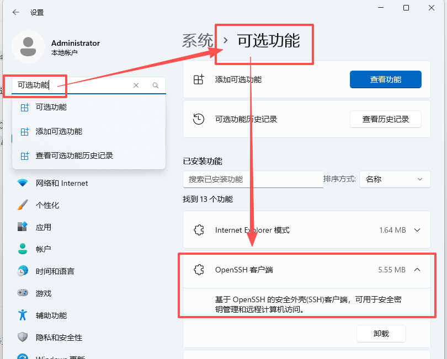Viewport: 447px width, 359px height.
Task: Click the 找到 13 个功能 text
Action: tap(207, 199)
